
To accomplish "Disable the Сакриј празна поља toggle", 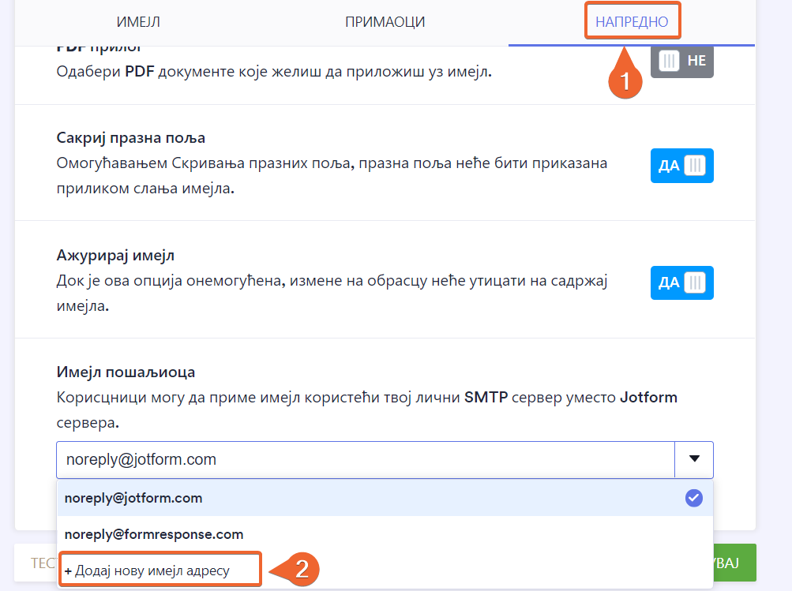I will (681, 166).
